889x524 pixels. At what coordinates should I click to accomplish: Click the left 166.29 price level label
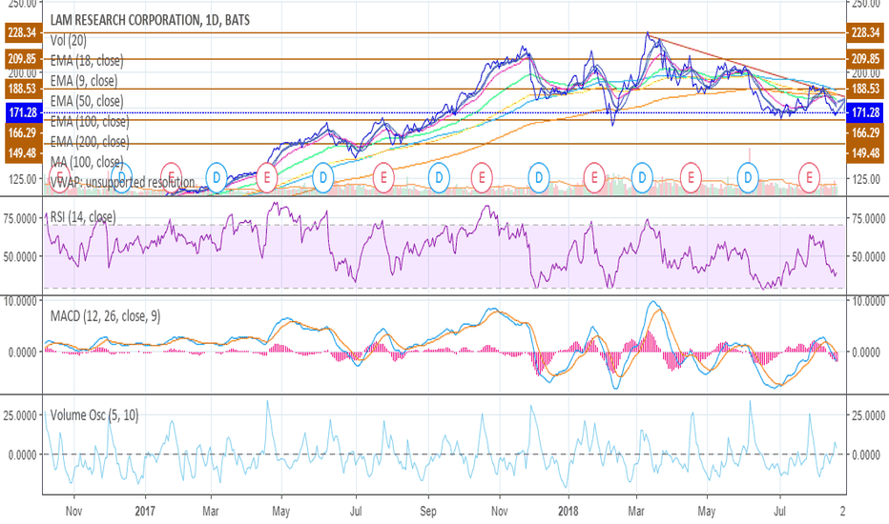(x=23, y=133)
